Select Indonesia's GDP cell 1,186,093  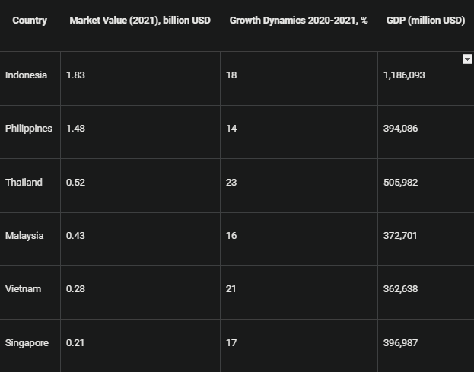pos(404,75)
